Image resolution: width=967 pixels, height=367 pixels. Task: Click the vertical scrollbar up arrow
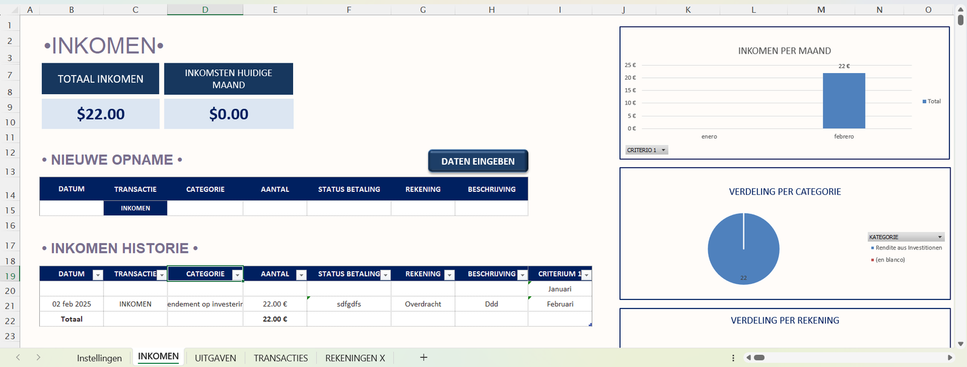pos(960,10)
